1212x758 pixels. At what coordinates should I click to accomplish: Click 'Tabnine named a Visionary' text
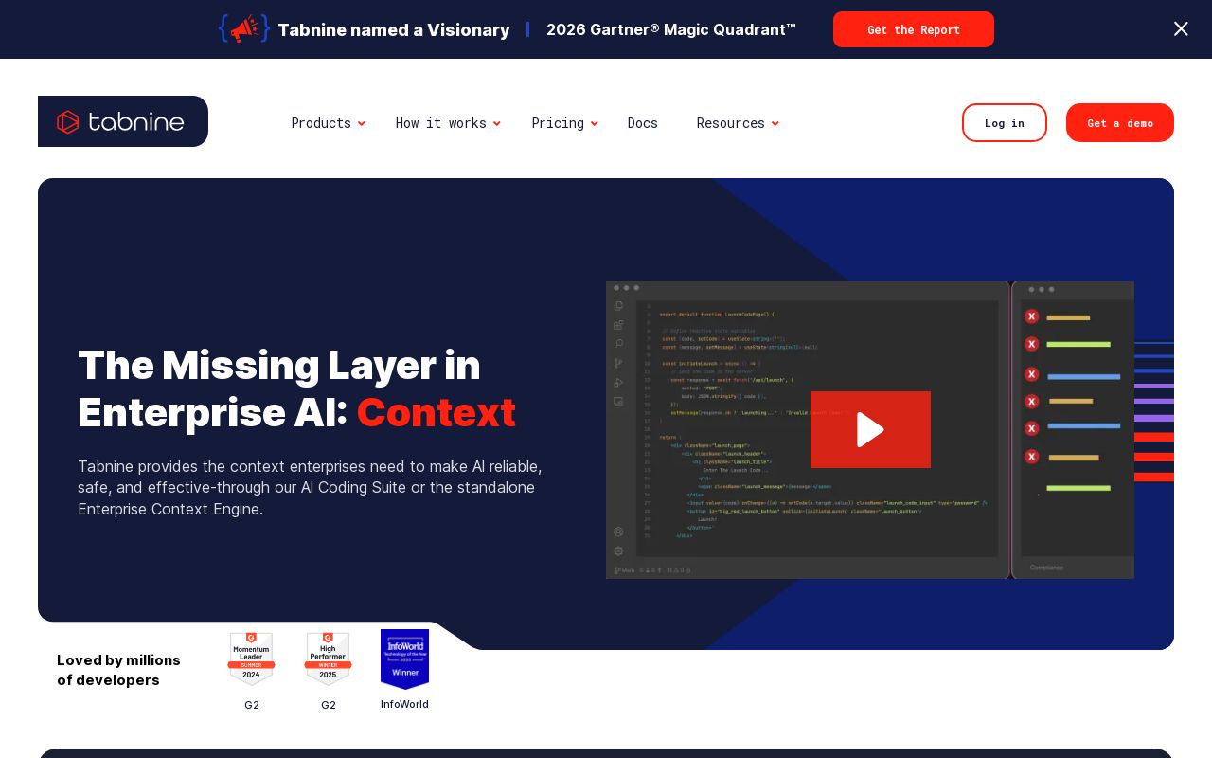pyautogui.click(x=394, y=29)
